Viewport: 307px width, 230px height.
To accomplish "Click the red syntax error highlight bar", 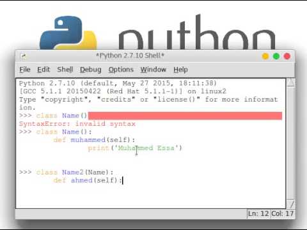I will click(185, 116).
